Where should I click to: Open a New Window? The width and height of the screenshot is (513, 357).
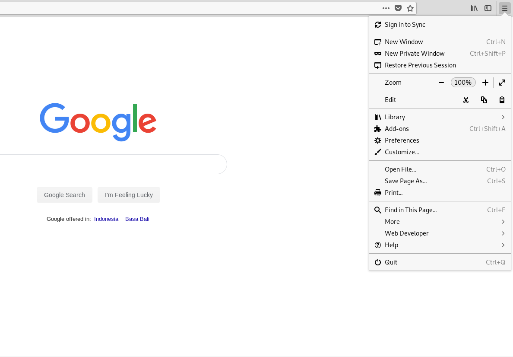pos(440,42)
